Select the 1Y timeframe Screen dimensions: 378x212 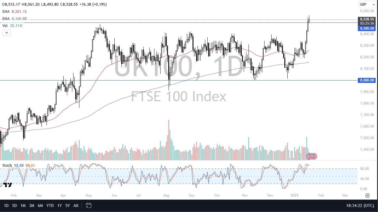[59, 205]
